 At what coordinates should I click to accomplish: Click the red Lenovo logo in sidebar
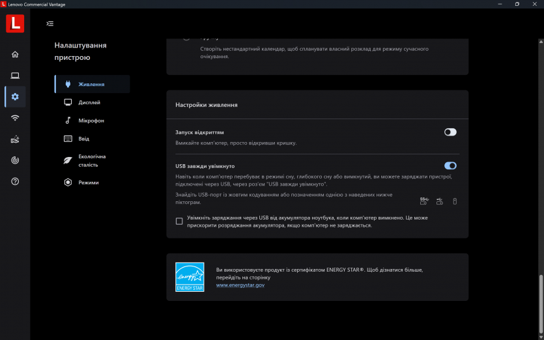15,23
